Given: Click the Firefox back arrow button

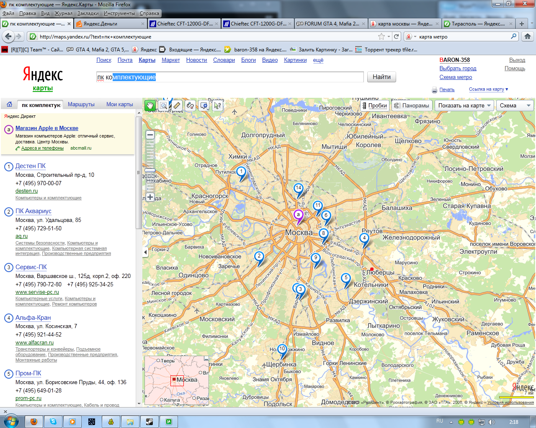Looking at the screenshot, I should pyautogui.click(x=8, y=36).
